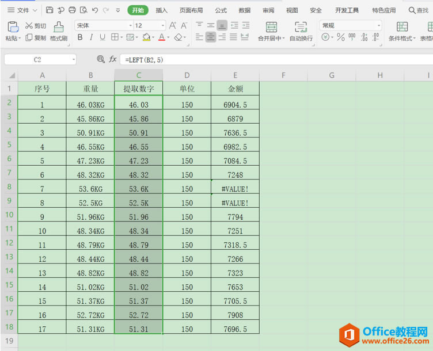Screen dimensions: 433x351
Task: Open the font name 宋体 dropdown
Action: [131, 26]
